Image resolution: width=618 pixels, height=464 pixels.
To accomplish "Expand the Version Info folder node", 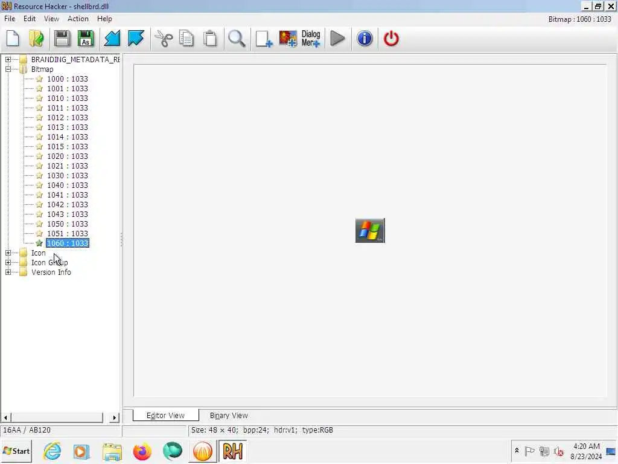I will 8,272.
